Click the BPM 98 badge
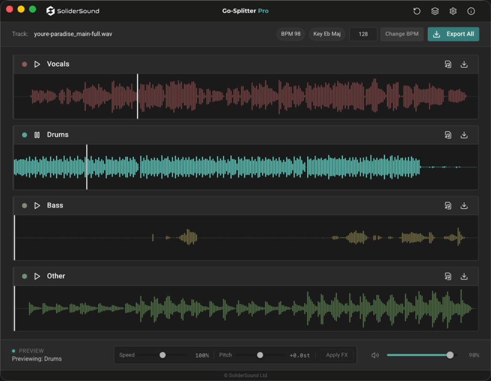The height and width of the screenshot is (381, 491). [x=291, y=34]
